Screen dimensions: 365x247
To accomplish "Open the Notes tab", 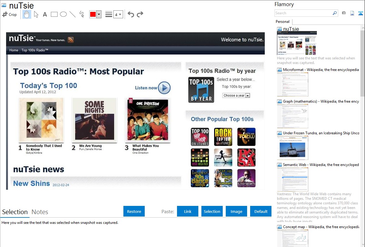I will pyautogui.click(x=40, y=212).
